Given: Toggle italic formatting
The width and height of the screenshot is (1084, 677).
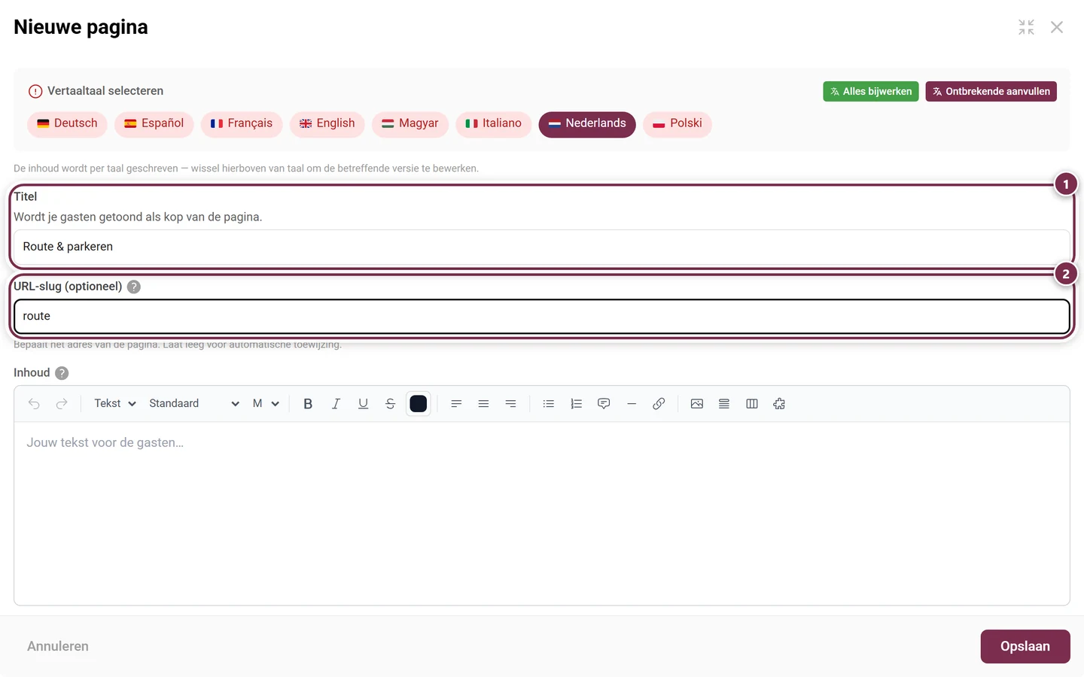Looking at the screenshot, I should click(336, 404).
